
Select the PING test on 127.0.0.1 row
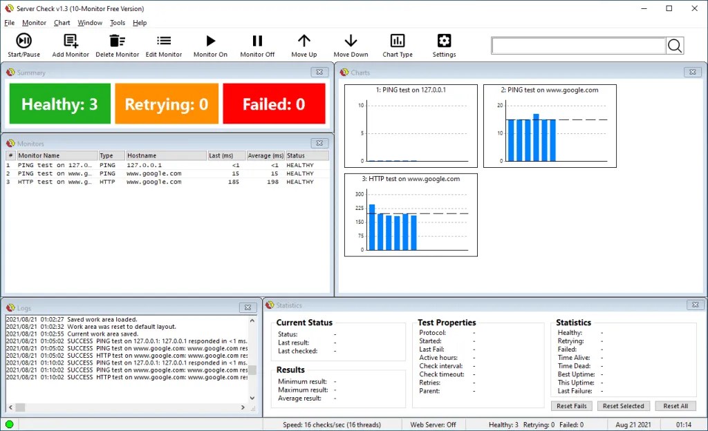167,165
